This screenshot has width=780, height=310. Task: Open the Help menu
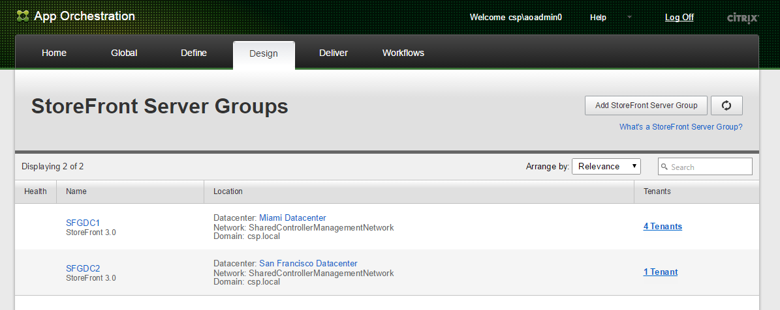(598, 18)
